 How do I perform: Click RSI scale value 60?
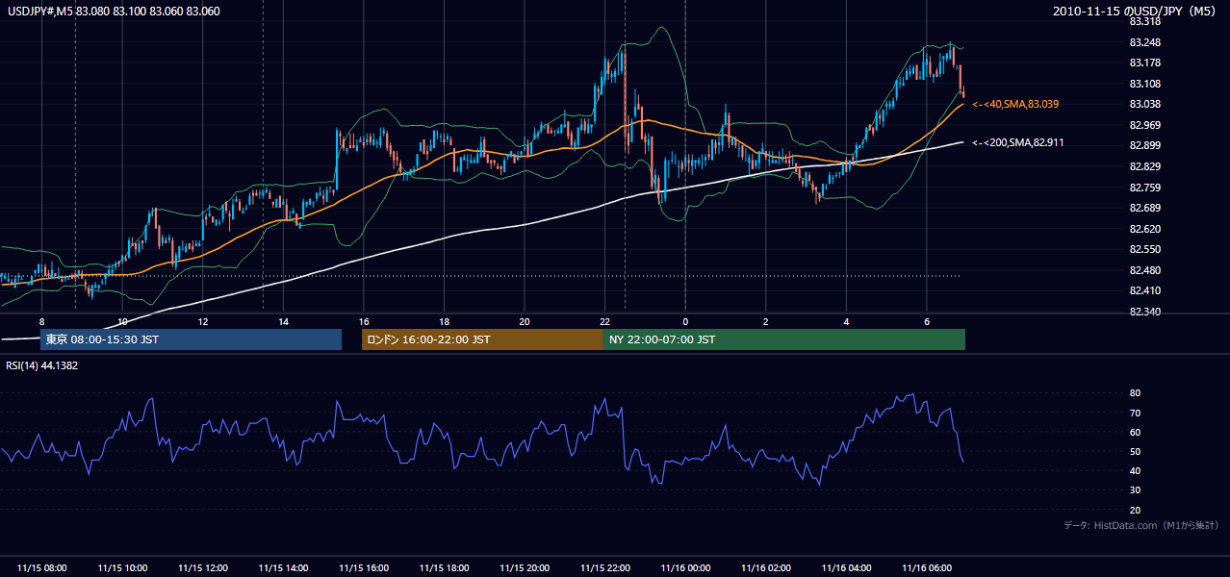coord(1135,432)
